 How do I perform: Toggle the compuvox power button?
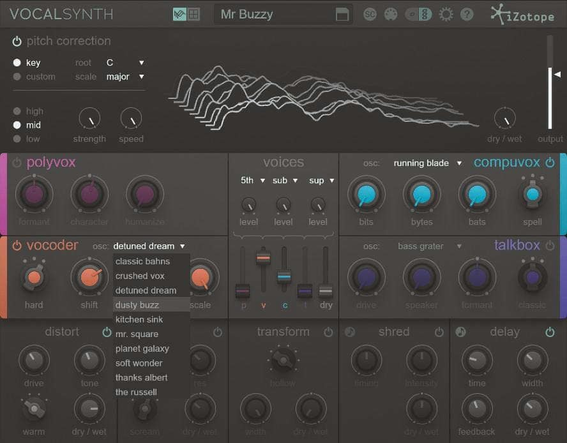click(x=550, y=163)
